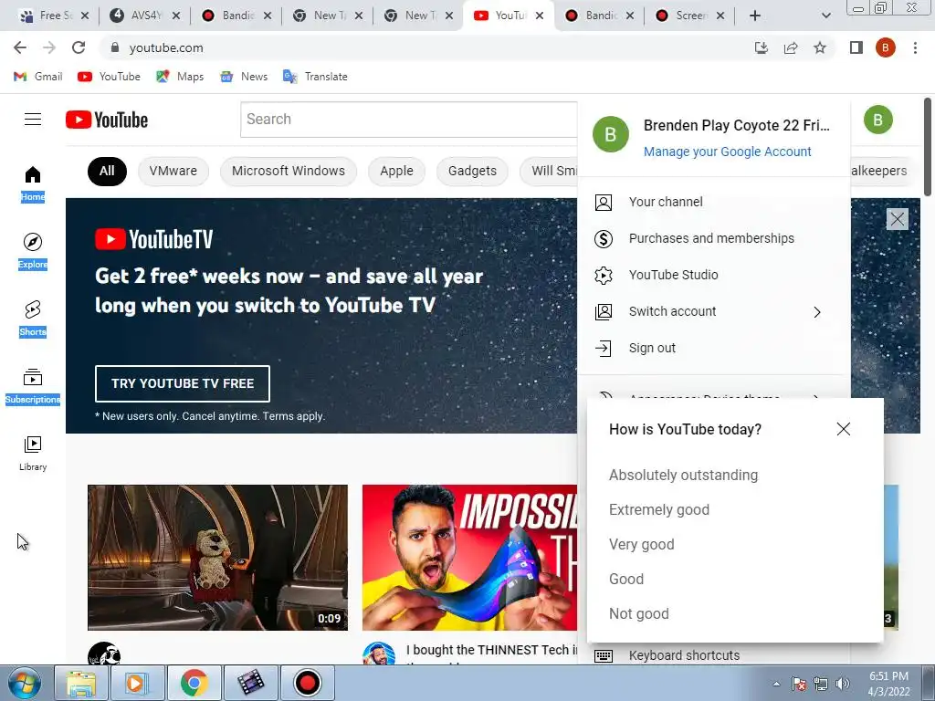Choose Good survey answer
Screen dimensions: 935x701
pos(626,579)
